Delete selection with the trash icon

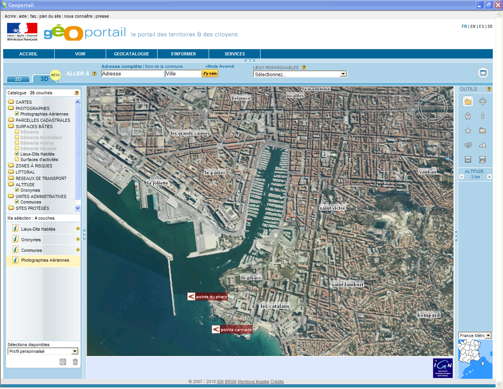point(75,362)
